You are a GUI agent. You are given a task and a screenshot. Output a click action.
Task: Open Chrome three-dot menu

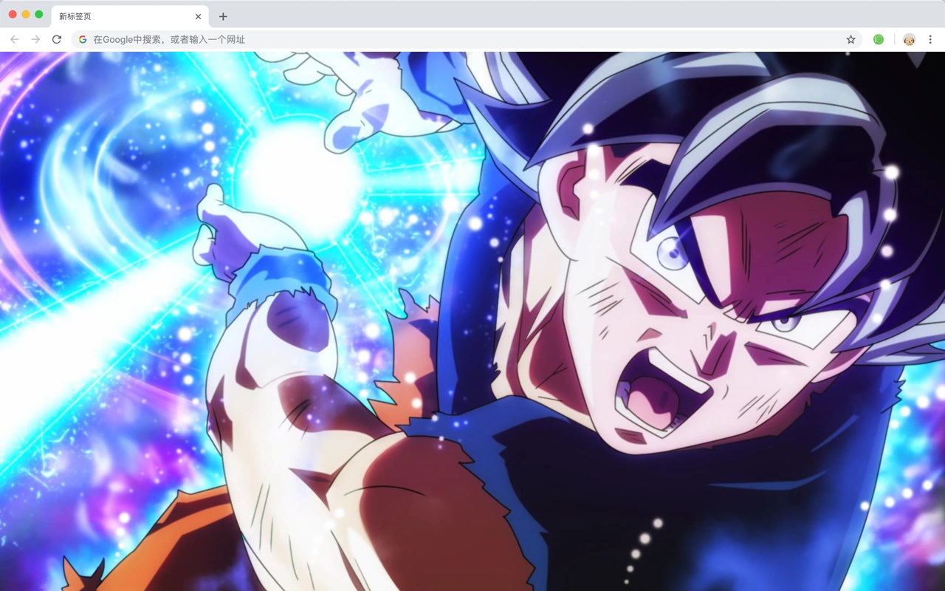(931, 39)
